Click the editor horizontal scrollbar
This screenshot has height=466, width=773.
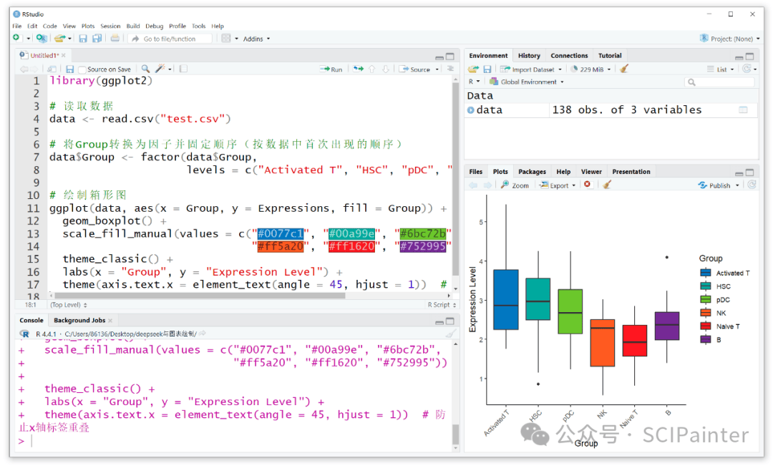(x=199, y=296)
